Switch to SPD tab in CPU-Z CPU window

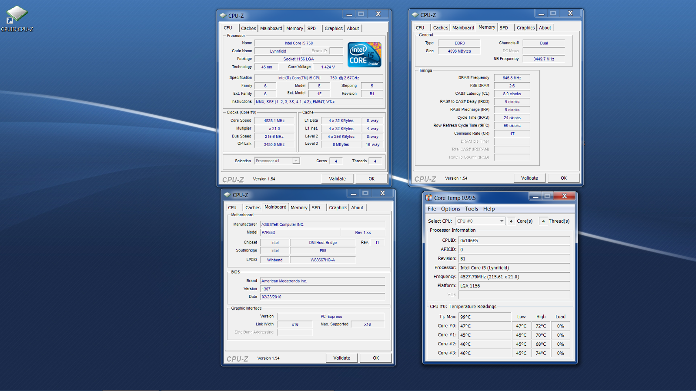point(311,29)
